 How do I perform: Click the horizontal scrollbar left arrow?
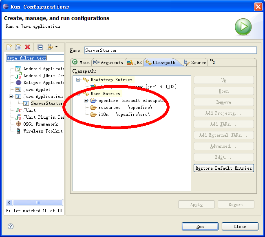[9, 202]
